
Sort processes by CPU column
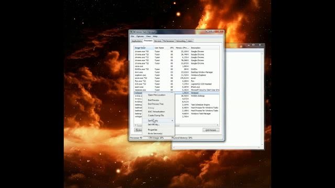[x=172, y=48]
